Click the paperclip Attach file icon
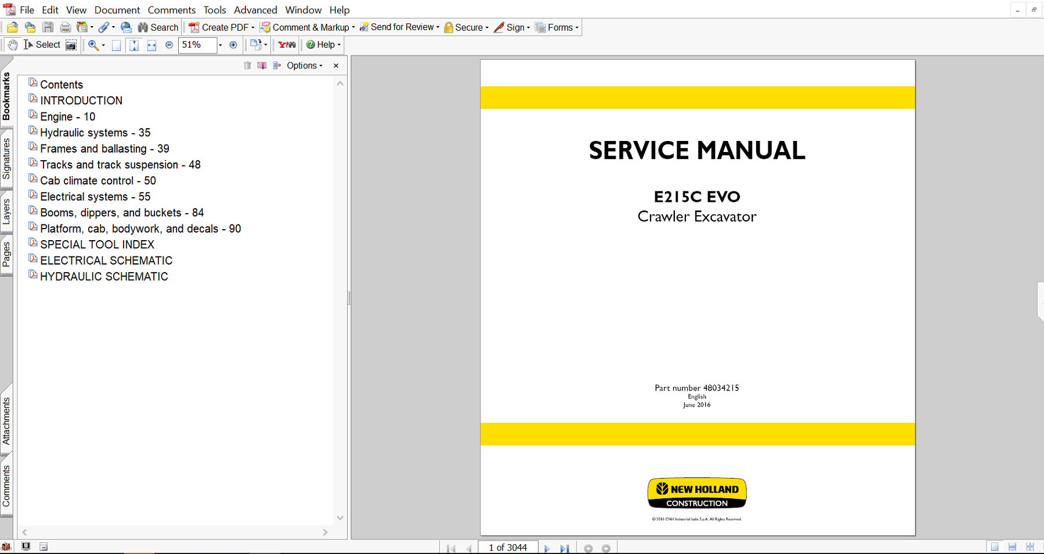1044x554 pixels. (104, 27)
